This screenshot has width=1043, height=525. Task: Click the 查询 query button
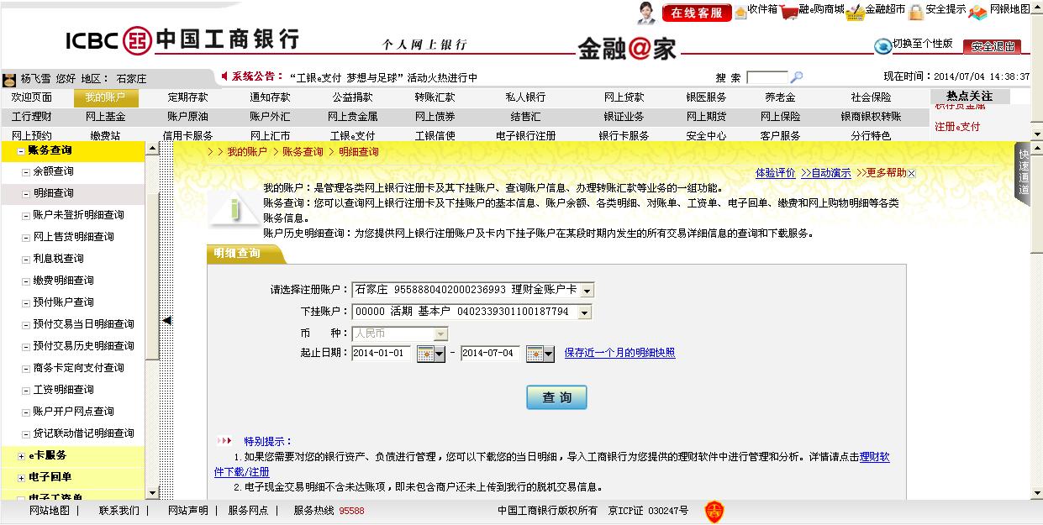556,397
